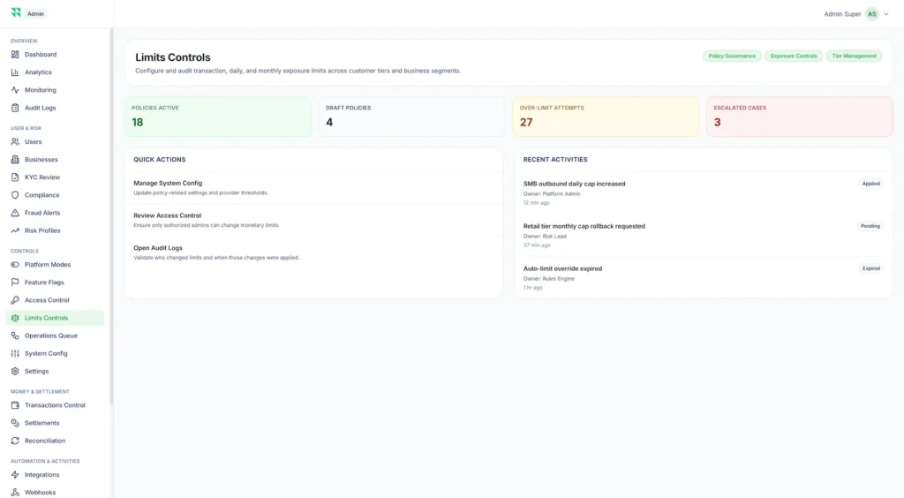Click the Monitoring pulse icon

[x=15, y=90]
